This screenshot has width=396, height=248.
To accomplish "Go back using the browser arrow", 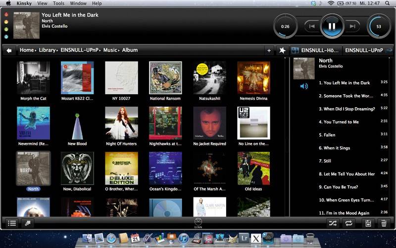I will [x=9, y=51].
